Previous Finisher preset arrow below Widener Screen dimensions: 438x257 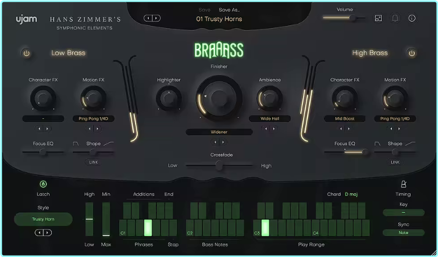[215, 142]
